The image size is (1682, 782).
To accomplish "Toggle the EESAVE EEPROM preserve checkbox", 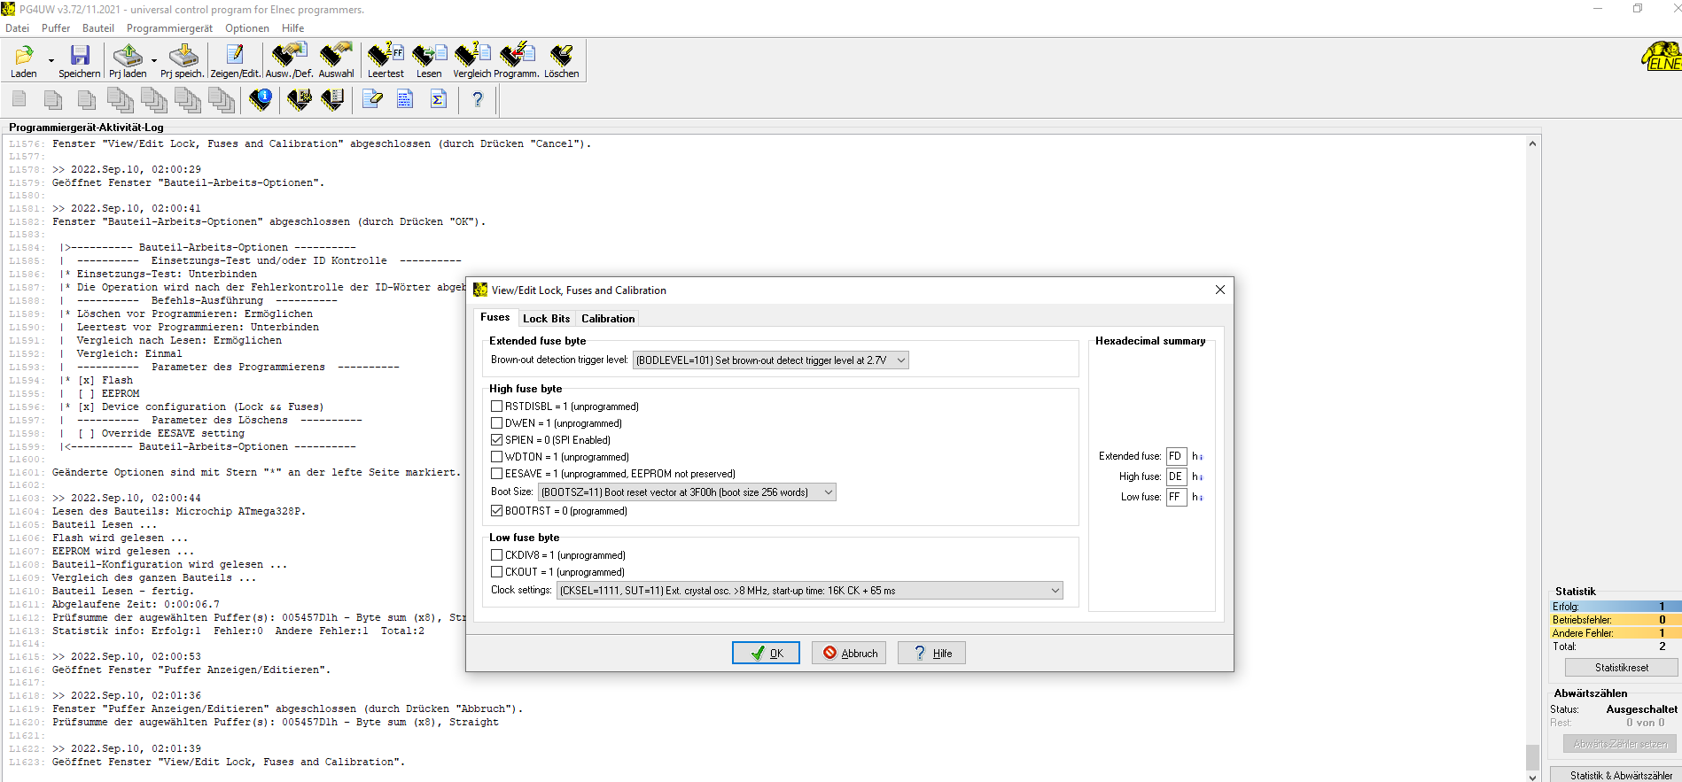I will pos(496,474).
